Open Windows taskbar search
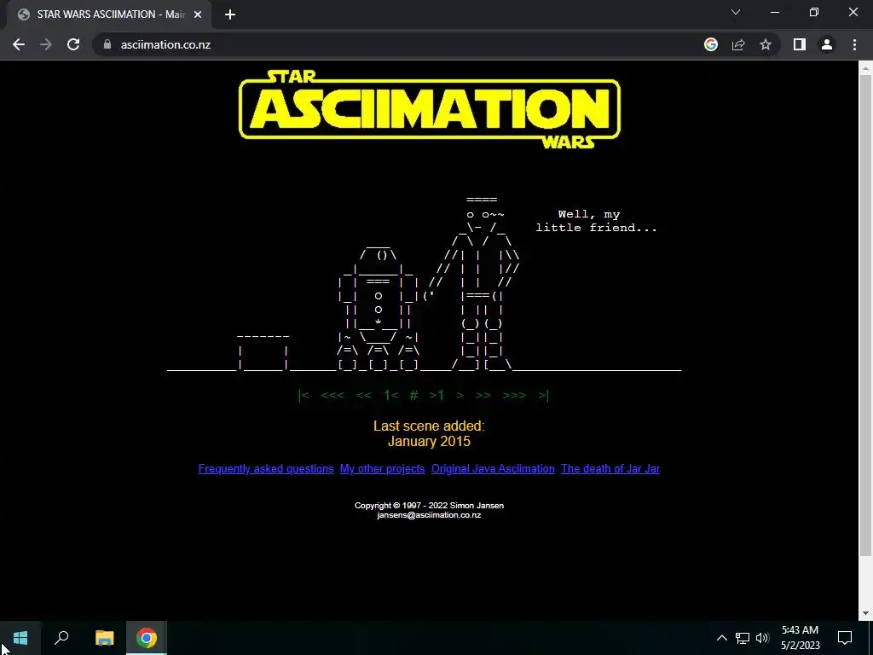Image resolution: width=873 pixels, height=655 pixels. (x=61, y=638)
